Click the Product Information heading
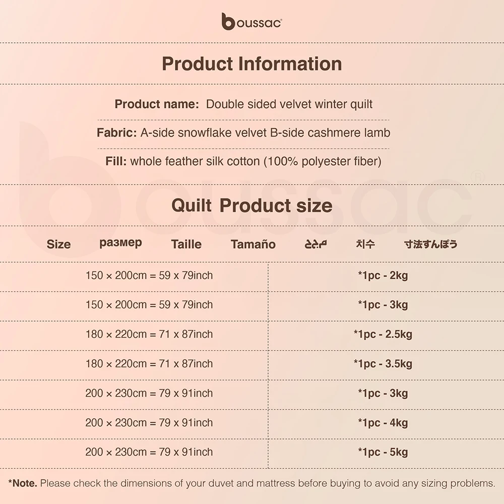 tap(251, 64)
